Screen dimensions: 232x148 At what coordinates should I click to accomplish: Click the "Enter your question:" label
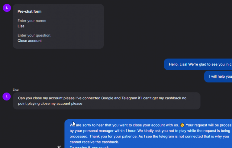coord(34,35)
